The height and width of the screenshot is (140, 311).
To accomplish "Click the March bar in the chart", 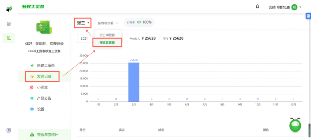I will (134, 82).
